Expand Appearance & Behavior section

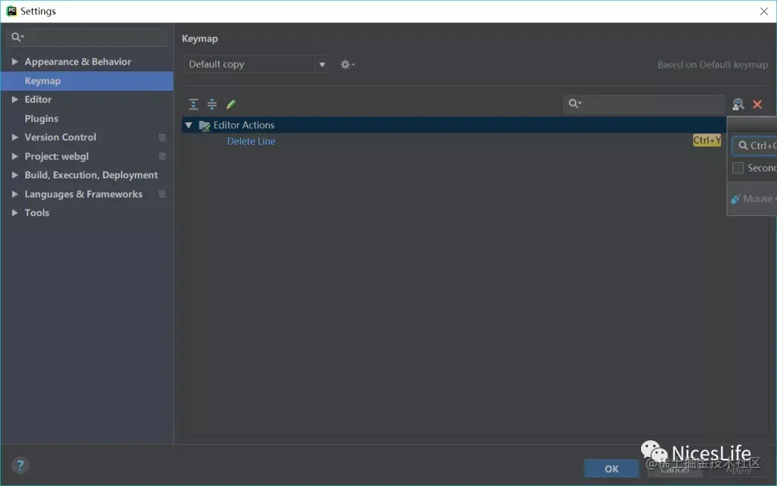[x=15, y=61]
